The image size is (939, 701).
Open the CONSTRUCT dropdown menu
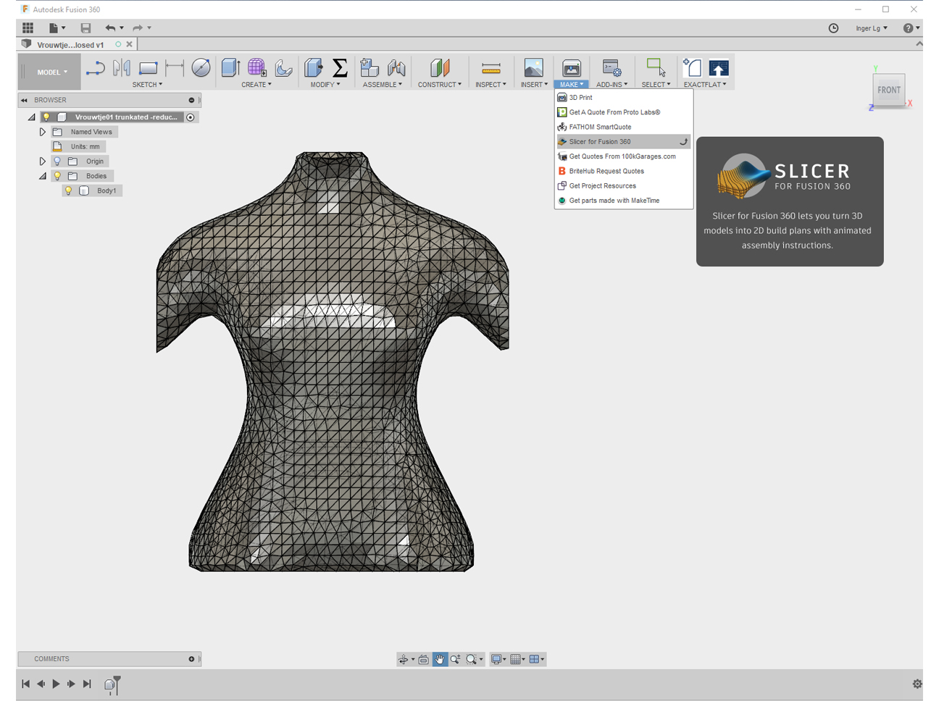[440, 85]
